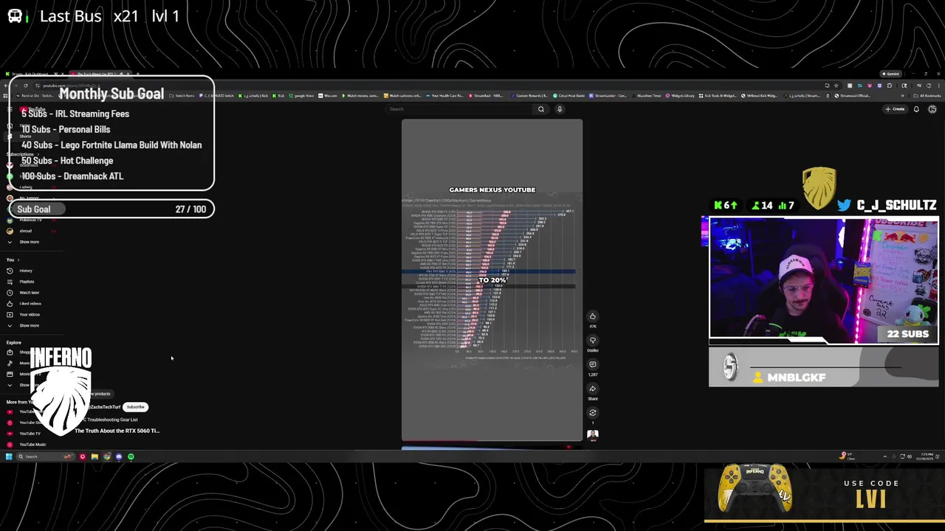Like the Short with thumbs-up icon
The height and width of the screenshot is (531, 945).
tap(593, 316)
